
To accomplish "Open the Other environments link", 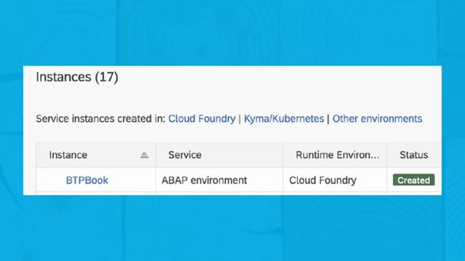I will pos(377,119).
